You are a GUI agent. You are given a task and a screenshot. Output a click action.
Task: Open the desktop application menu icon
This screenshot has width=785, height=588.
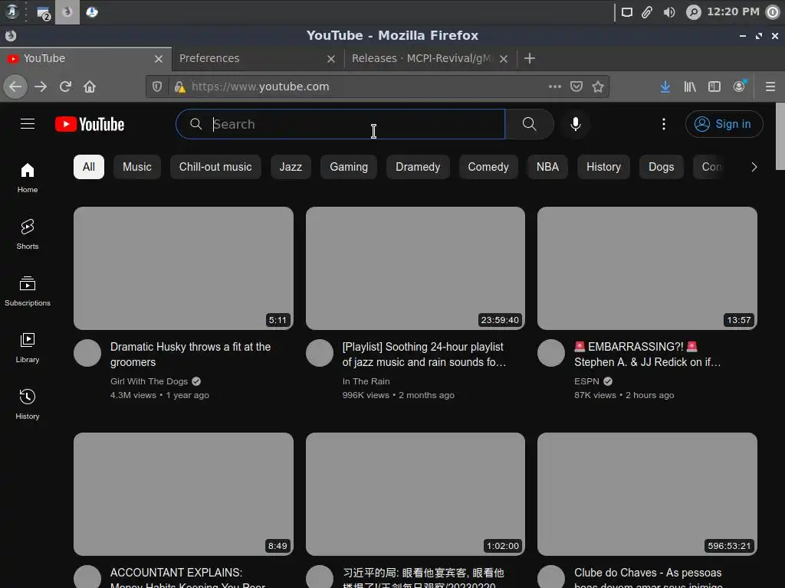[12, 12]
